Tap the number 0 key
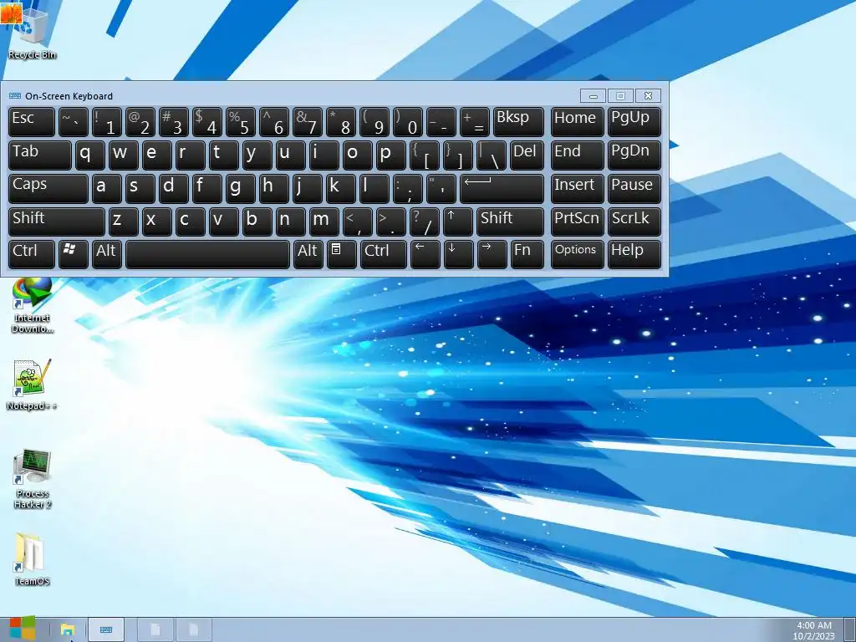856x642 pixels. click(x=408, y=122)
